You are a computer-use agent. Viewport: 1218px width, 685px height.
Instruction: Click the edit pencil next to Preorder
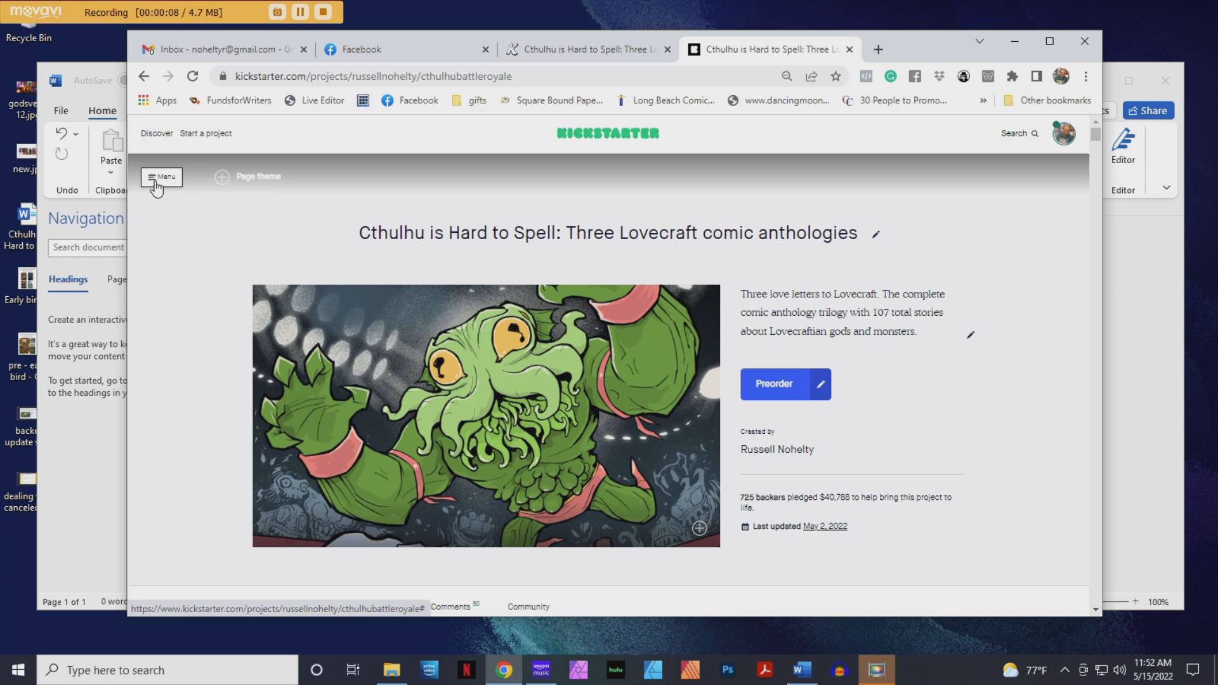820,384
